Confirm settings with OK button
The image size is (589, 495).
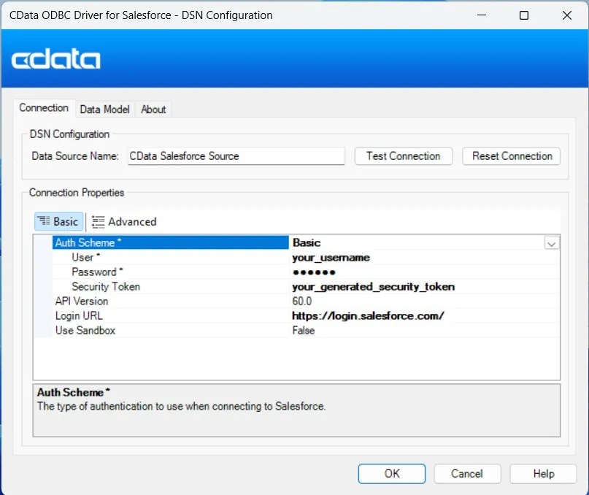tap(392, 473)
